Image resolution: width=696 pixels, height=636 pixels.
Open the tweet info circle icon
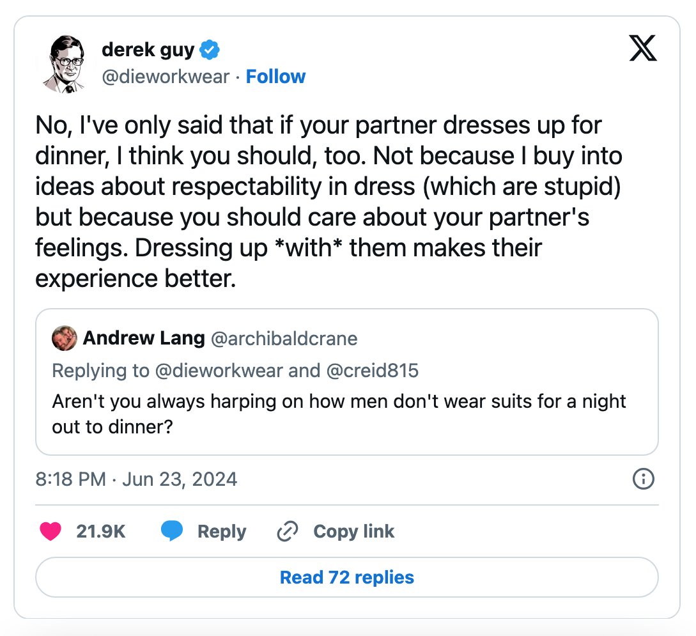click(x=643, y=479)
